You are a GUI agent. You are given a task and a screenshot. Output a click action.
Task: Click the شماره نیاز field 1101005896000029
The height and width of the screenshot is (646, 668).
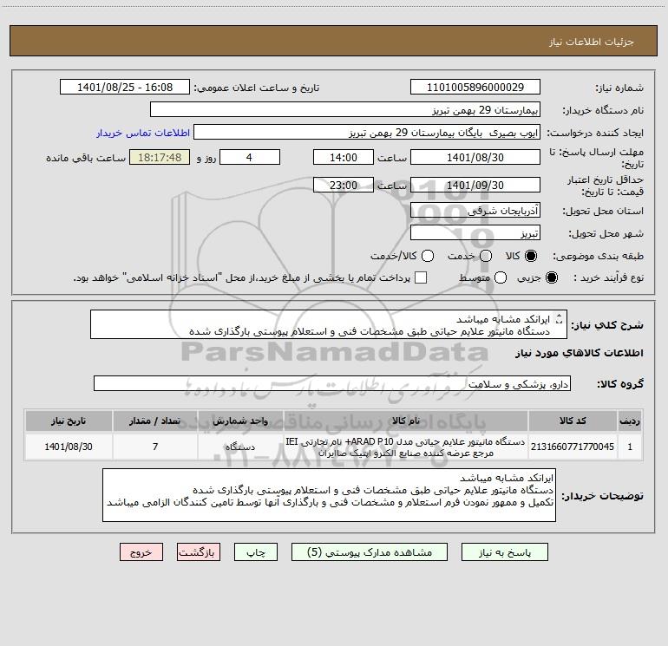point(475,87)
